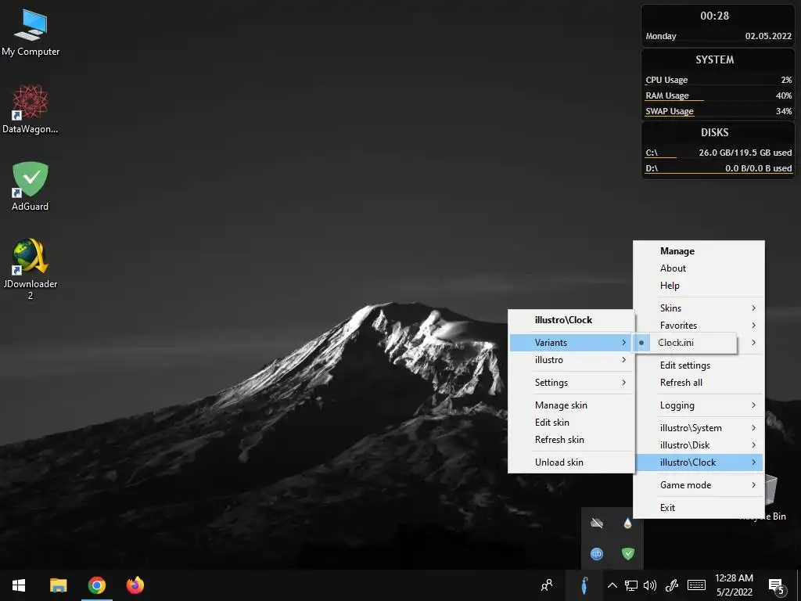Click the OneDrive cloud icon in tray overflow
The image size is (801, 601).
597,523
